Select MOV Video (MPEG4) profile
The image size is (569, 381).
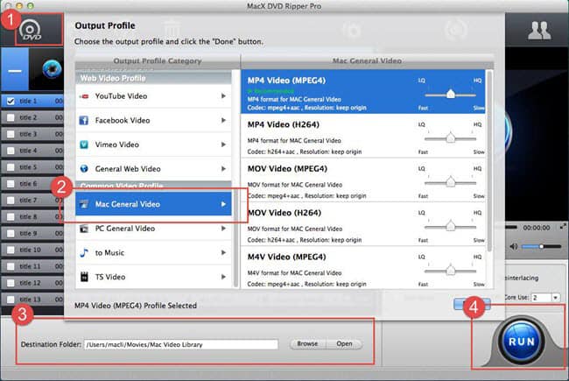click(363, 180)
